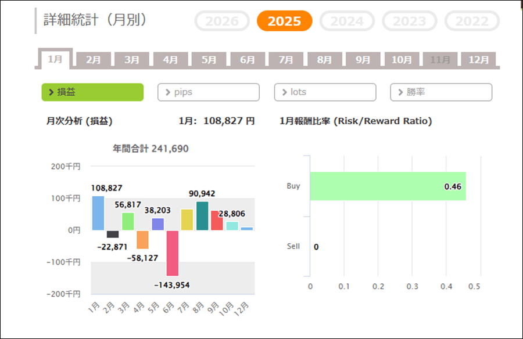The height and width of the screenshot is (339, 523).
Task: Click the yellow 7月 bar
Action: click(x=187, y=219)
